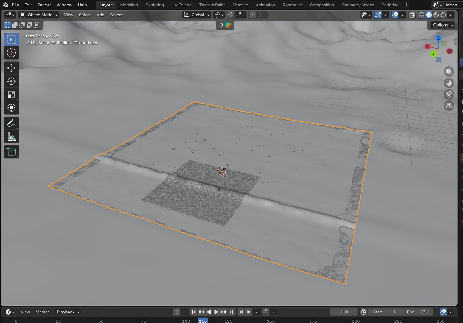Image resolution: width=463 pixels, height=323 pixels.
Task: Activate the Transform tool
Action: pyautogui.click(x=11, y=108)
